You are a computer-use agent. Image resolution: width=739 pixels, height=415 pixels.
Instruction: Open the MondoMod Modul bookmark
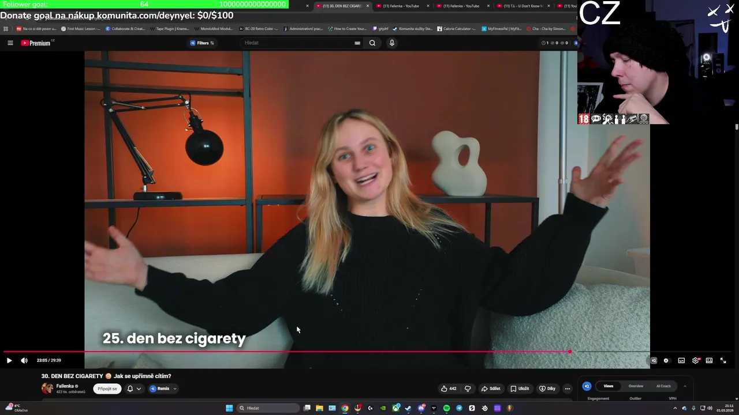pyautogui.click(x=214, y=28)
